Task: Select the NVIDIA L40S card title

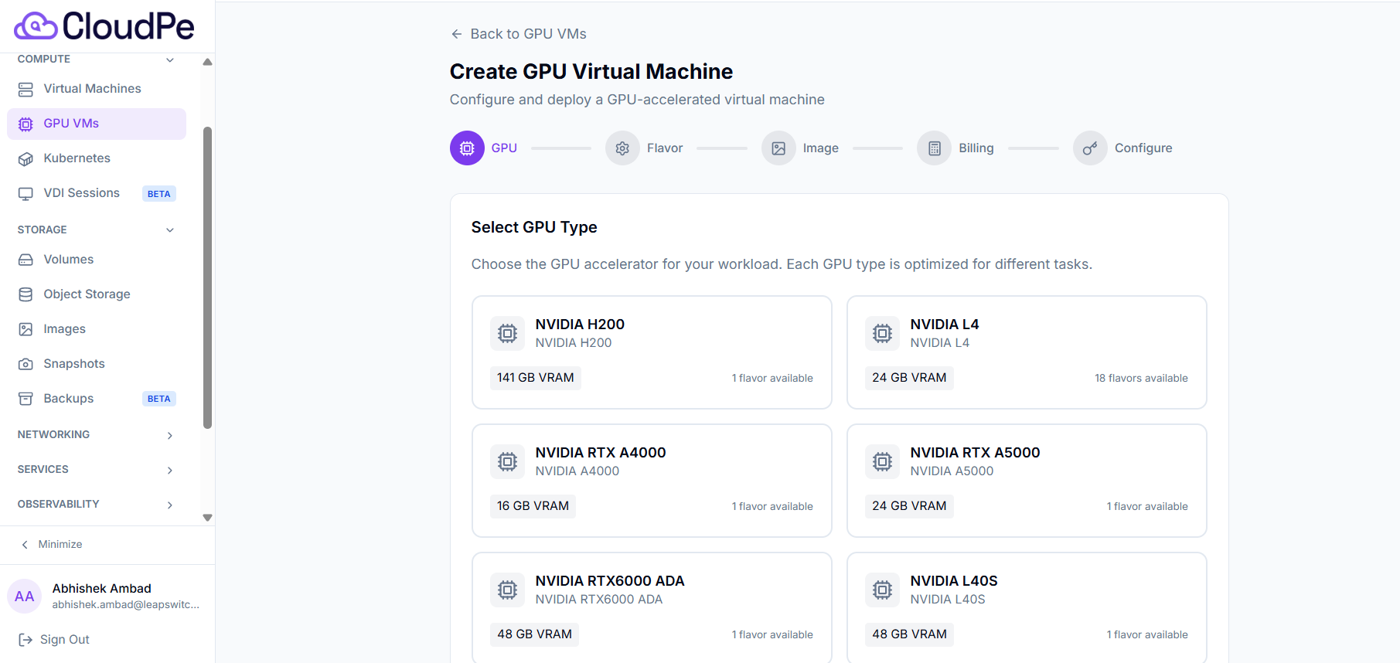Action: pos(954,581)
